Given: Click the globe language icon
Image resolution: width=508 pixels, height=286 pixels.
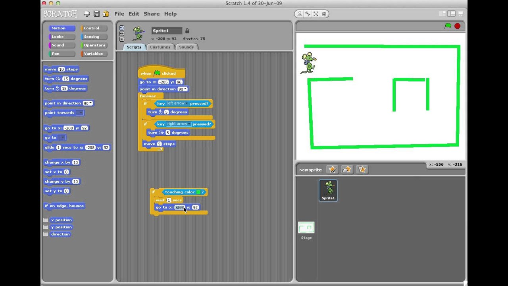Looking at the screenshot, I should point(87,14).
